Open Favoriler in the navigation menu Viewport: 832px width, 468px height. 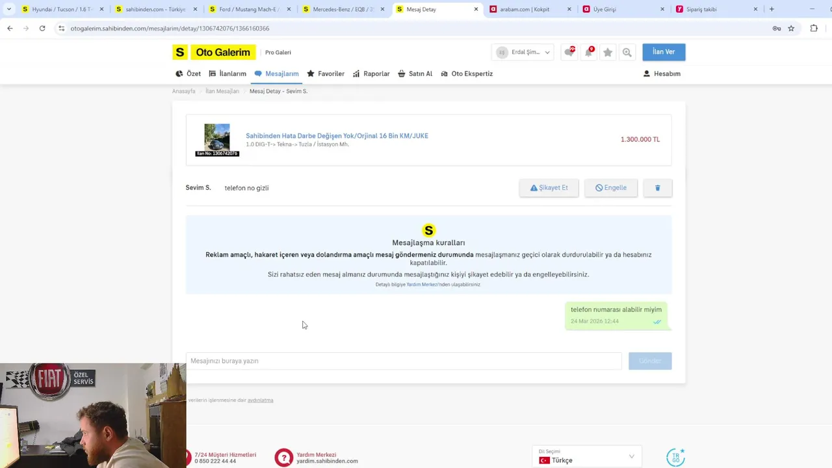tap(326, 73)
